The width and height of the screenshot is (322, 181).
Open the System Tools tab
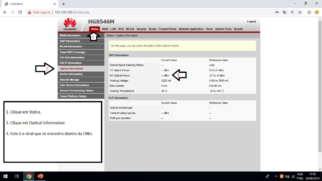(x=223, y=29)
